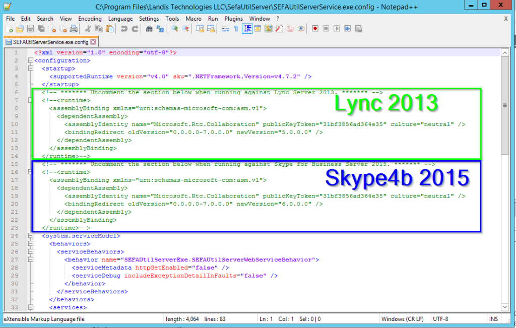The image size is (516, 328).
Task: Click the Save All toolbar icon
Action: click(x=41, y=29)
